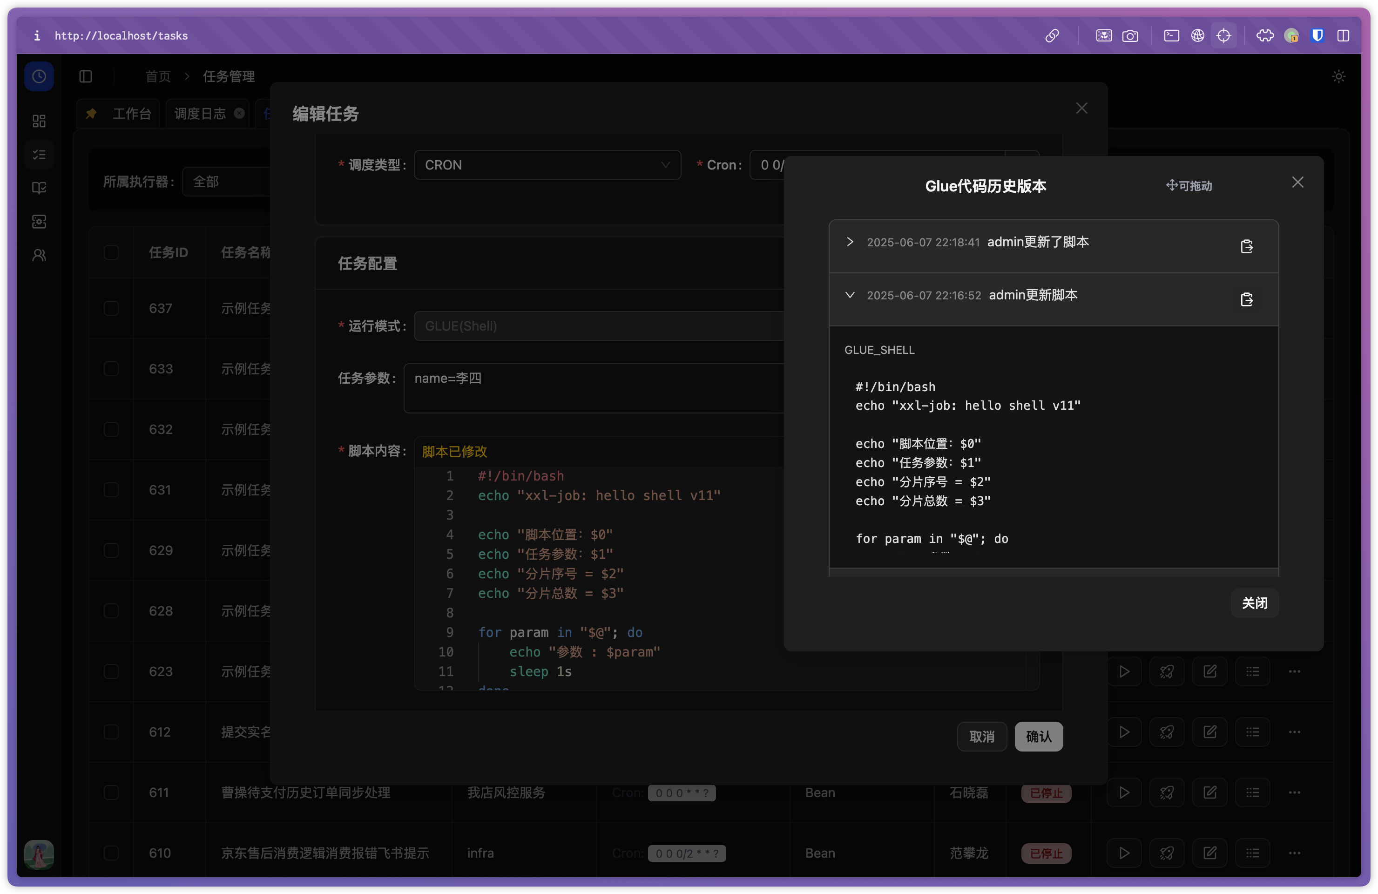Image resolution: width=1378 pixels, height=894 pixels.
Task: View logs of task 610 via list icon
Action: [1252, 853]
